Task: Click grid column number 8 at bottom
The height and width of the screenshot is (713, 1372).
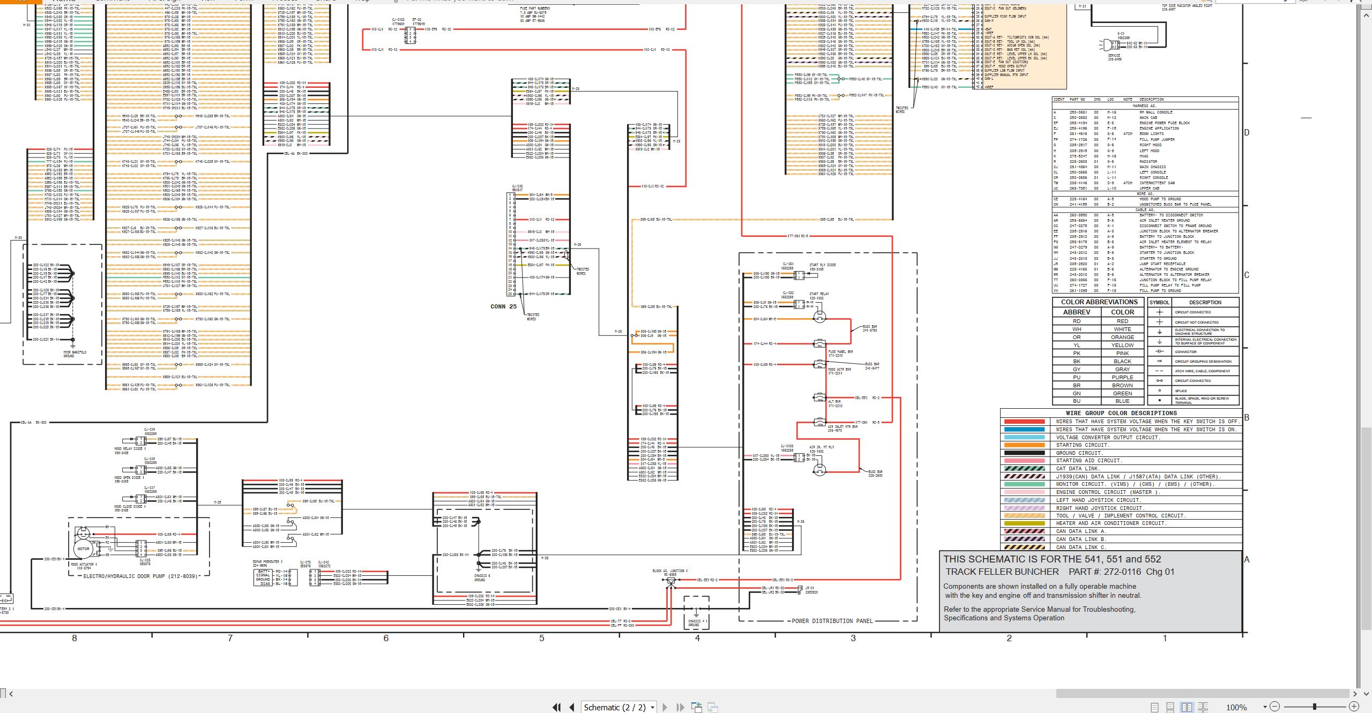Action: (74, 638)
